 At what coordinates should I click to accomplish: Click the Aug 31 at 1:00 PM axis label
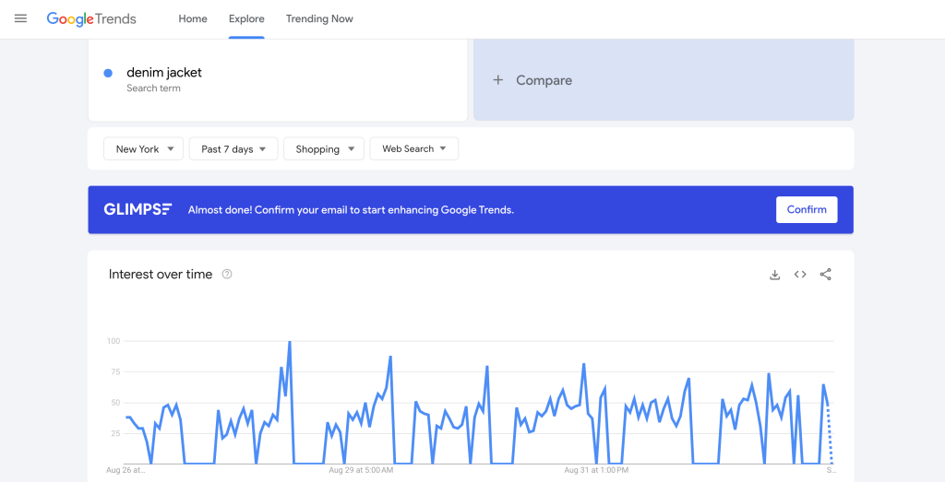coord(597,470)
